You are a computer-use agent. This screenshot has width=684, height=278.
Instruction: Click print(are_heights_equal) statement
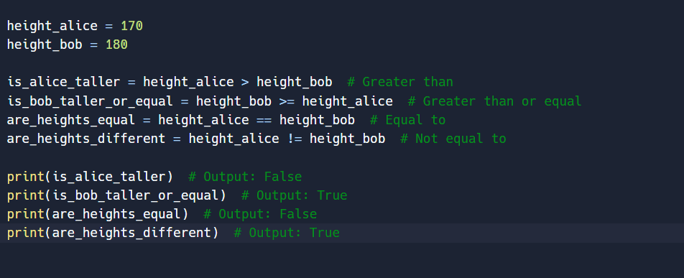point(98,214)
